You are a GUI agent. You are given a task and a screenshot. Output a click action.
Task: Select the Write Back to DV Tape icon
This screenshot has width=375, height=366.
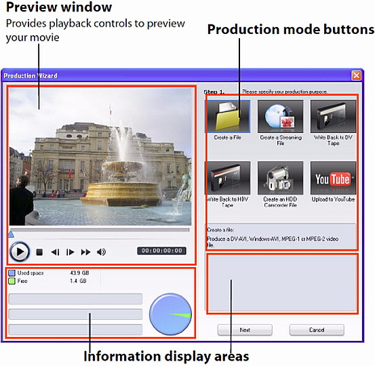pos(333,117)
